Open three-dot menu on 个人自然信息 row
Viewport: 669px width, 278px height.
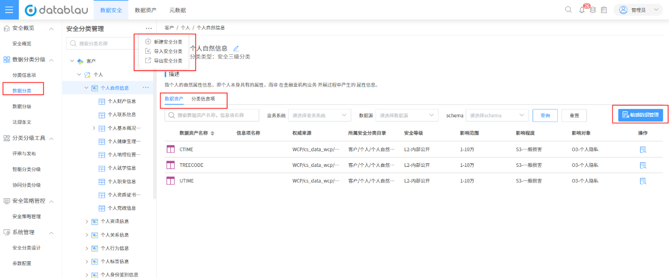pyautogui.click(x=146, y=88)
